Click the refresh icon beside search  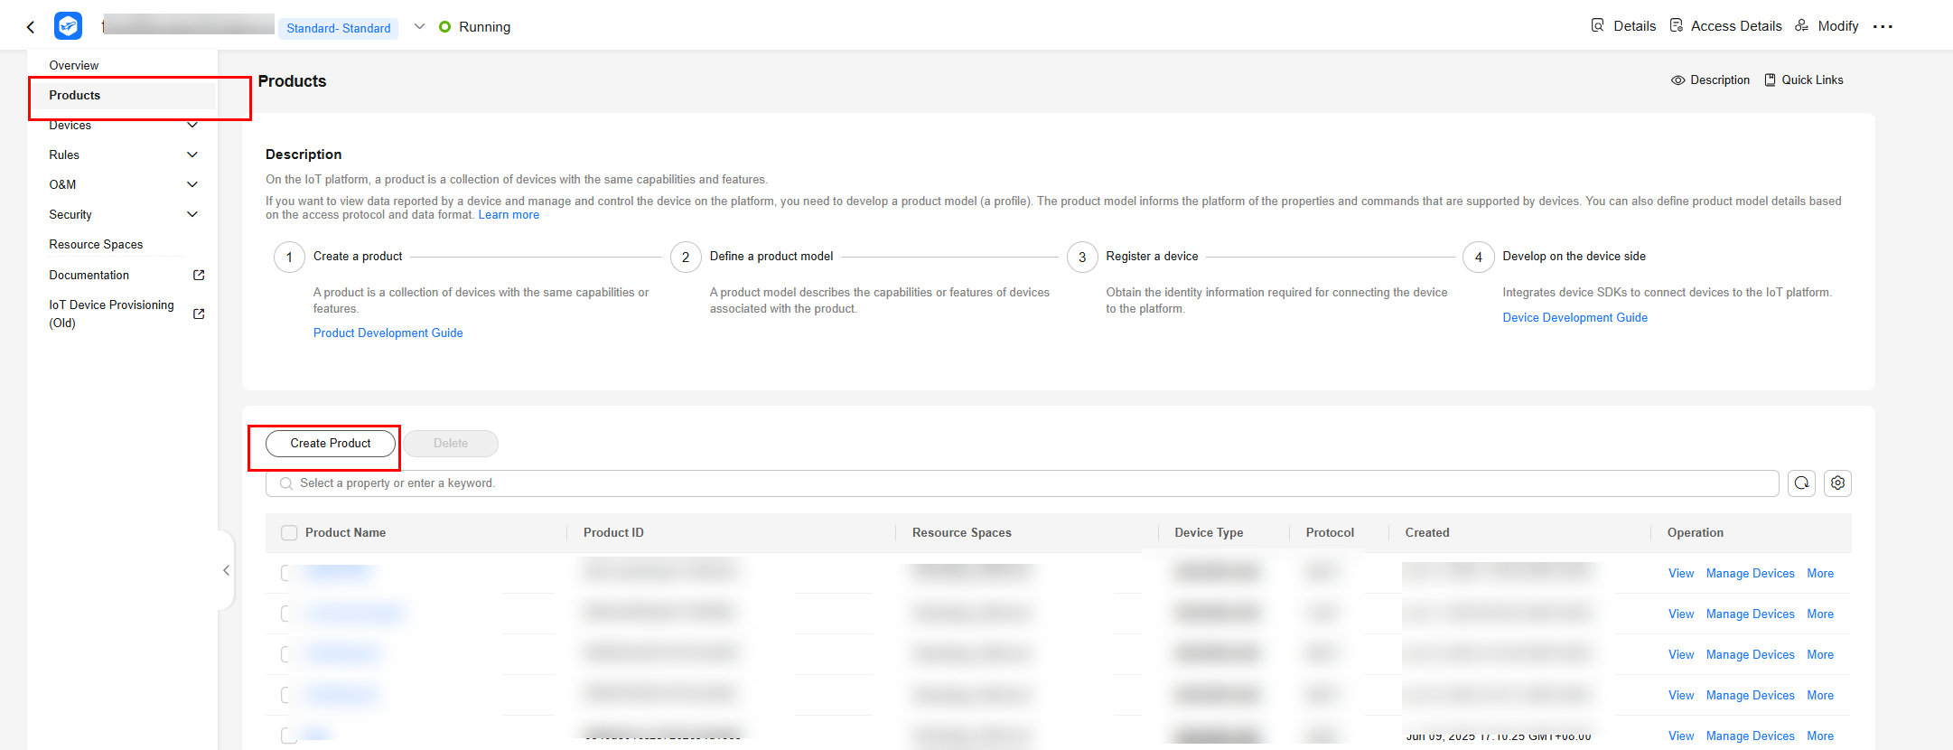click(1801, 483)
